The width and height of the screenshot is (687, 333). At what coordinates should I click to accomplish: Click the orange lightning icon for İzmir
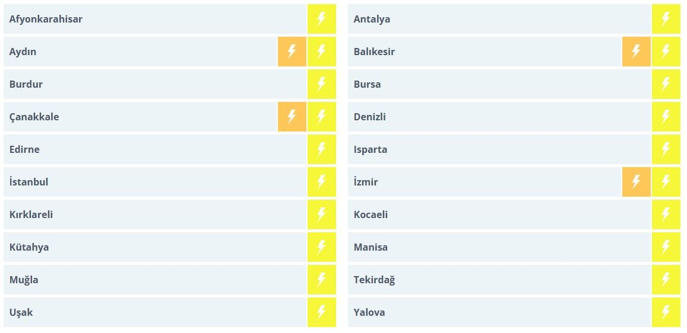[x=636, y=182]
